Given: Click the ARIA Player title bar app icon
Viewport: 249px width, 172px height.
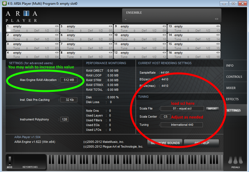Looking at the screenshot, I should (4, 3).
